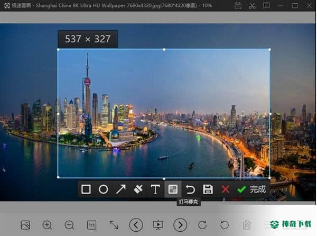The image size is (317, 236).
Task: Confirm crop with 完成 button
Action: 251,189
